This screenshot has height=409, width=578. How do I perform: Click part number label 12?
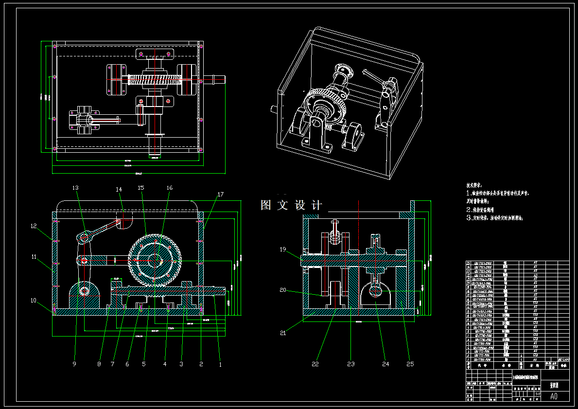click(34, 226)
